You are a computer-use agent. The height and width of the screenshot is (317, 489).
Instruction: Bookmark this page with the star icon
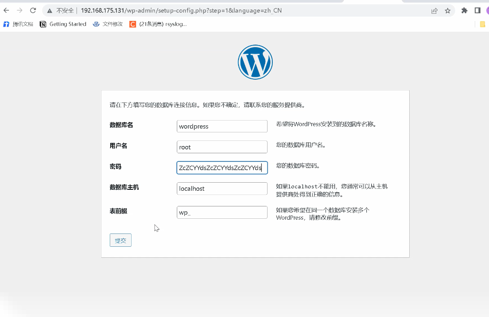(x=448, y=11)
